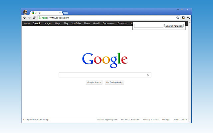
Task: Click the green padlock security icon
Action: (39, 18)
